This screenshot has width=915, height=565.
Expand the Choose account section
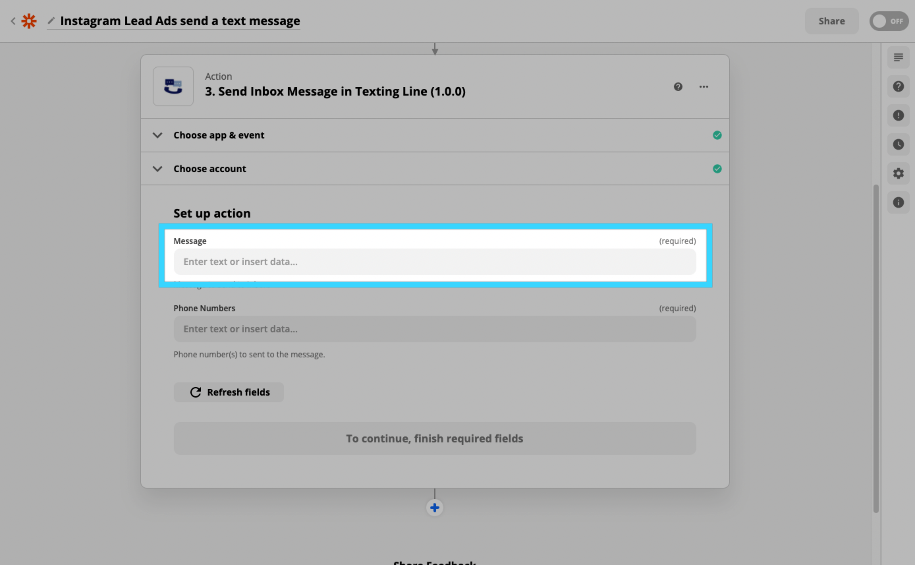[435, 169]
